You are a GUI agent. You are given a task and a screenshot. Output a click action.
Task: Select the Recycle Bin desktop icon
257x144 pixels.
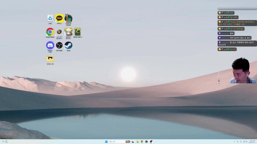pos(50,19)
